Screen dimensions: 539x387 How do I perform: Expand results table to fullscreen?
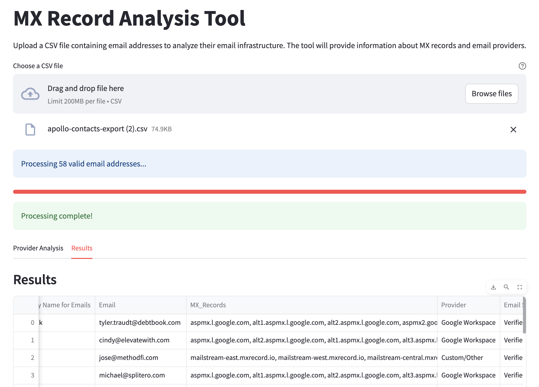(520, 287)
